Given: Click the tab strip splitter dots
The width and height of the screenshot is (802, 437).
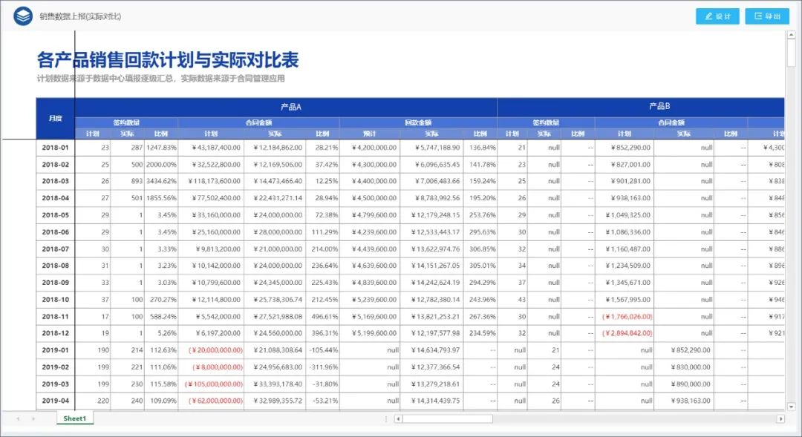Looking at the screenshot, I should pos(386,419).
